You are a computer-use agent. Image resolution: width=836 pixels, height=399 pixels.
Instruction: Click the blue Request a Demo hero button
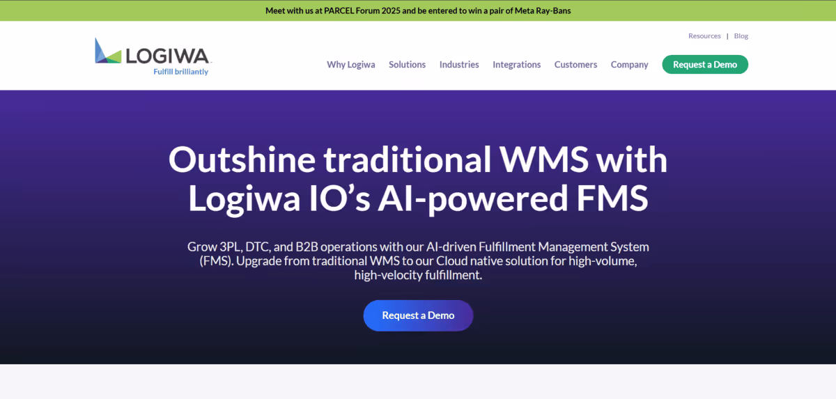[418, 315]
